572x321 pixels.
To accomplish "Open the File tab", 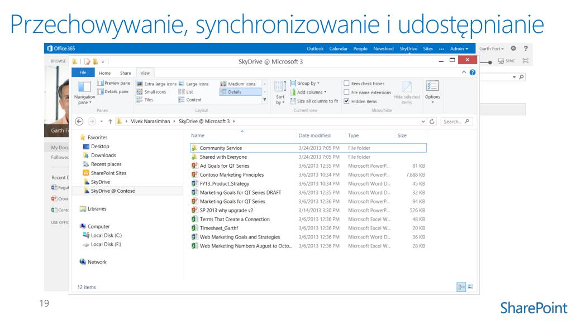I will pyautogui.click(x=83, y=73).
